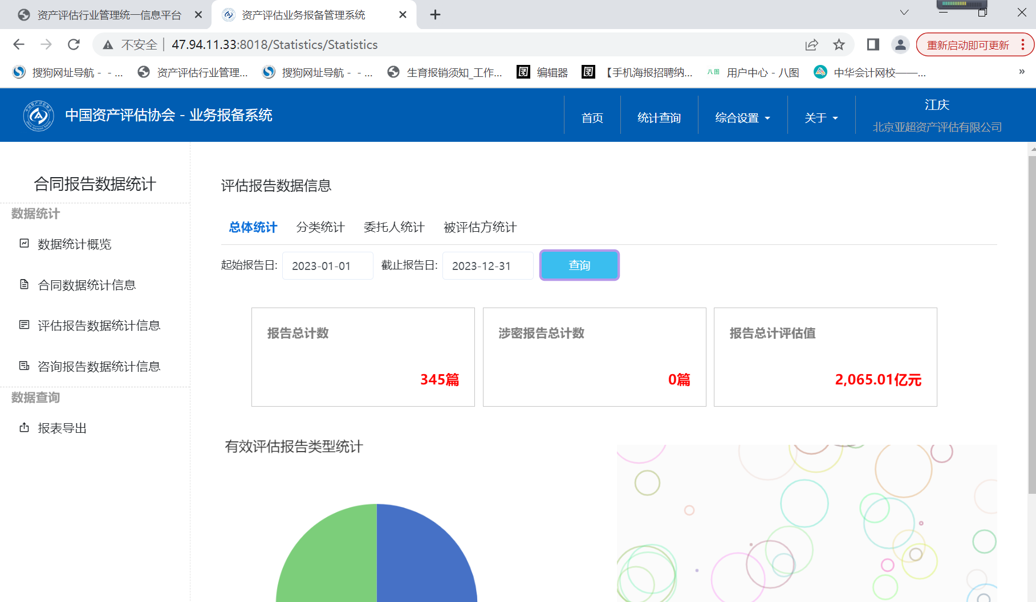Open 评估报告数据统计信息 in the sidebar
1036x602 pixels.
[x=99, y=325]
